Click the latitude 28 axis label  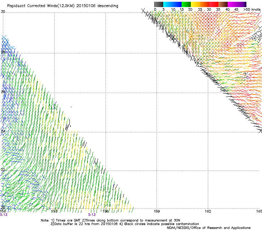coord(3,52)
